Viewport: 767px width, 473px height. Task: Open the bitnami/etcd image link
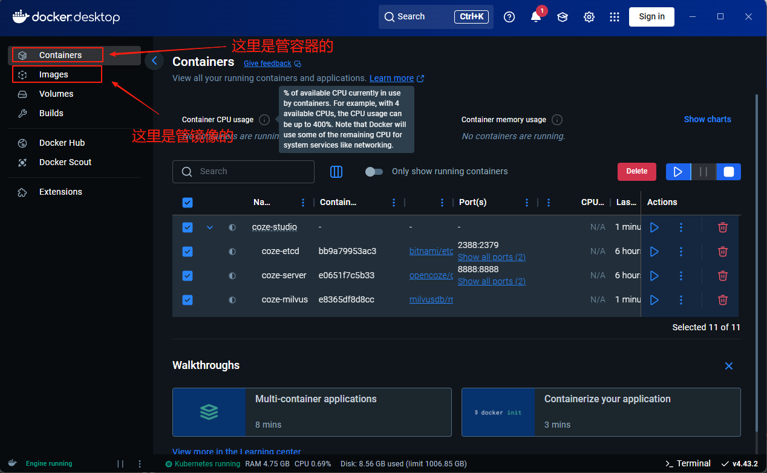(x=431, y=251)
